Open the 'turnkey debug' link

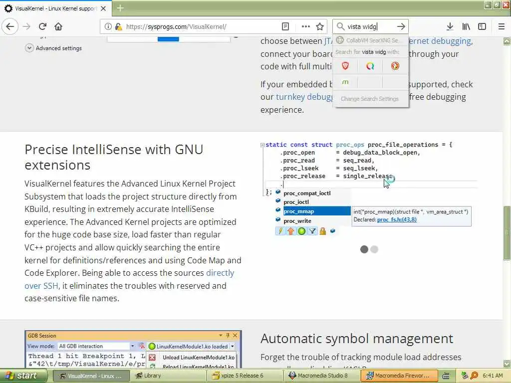coord(304,97)
